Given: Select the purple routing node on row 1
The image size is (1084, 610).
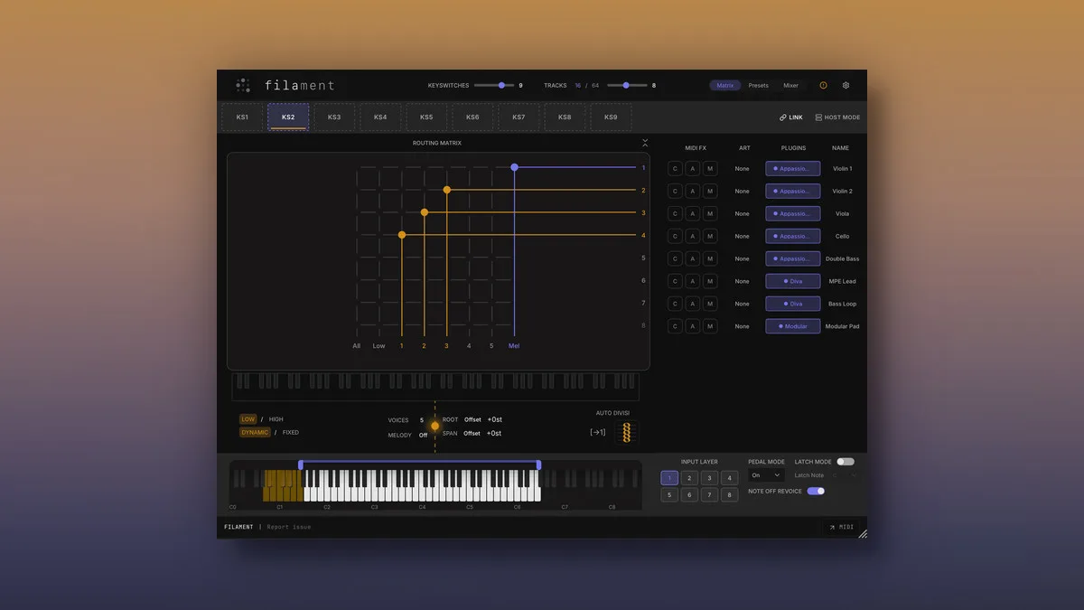Looking at the screenshot, I should click(514, 167).
